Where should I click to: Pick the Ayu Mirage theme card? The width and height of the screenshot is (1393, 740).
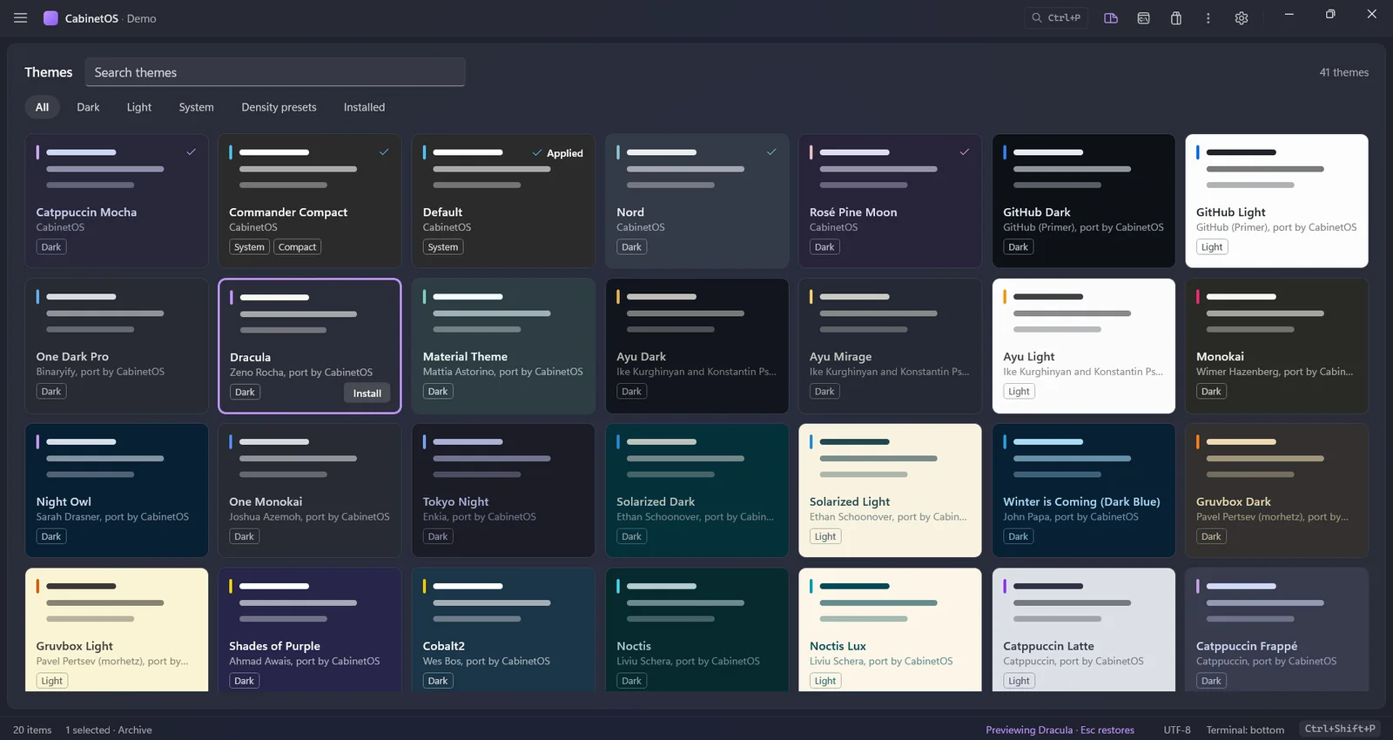890,346
